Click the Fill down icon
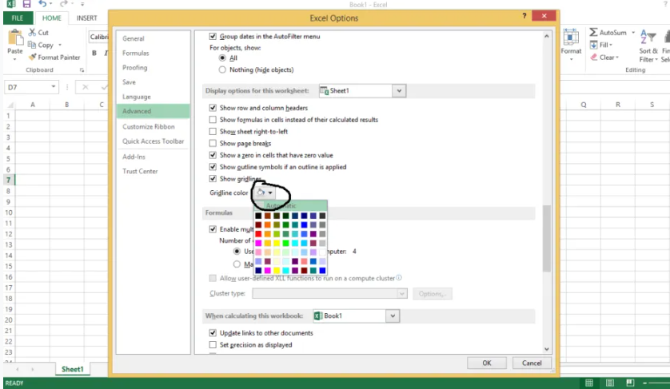The image size is (670, 389). [x=593, y=46]
